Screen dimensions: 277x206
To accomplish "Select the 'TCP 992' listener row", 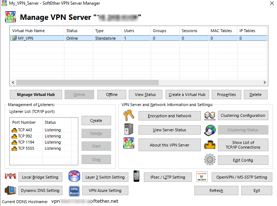I will coord(44,136).
